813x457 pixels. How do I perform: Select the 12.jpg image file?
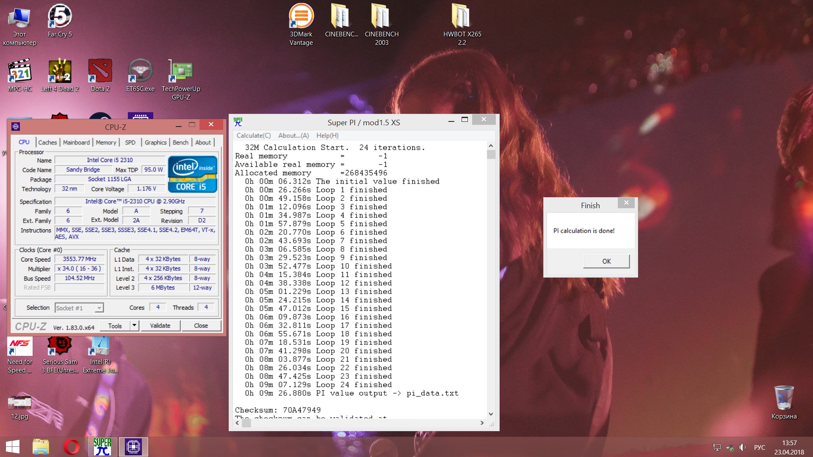19,407
